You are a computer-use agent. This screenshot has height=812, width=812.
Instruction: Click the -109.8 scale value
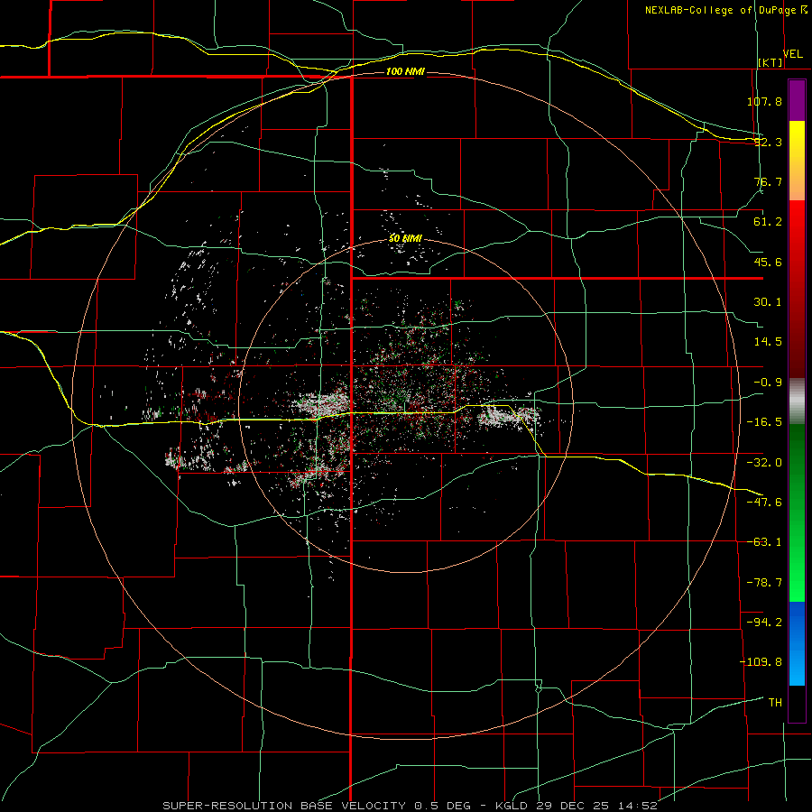click(x=761, y=662)
